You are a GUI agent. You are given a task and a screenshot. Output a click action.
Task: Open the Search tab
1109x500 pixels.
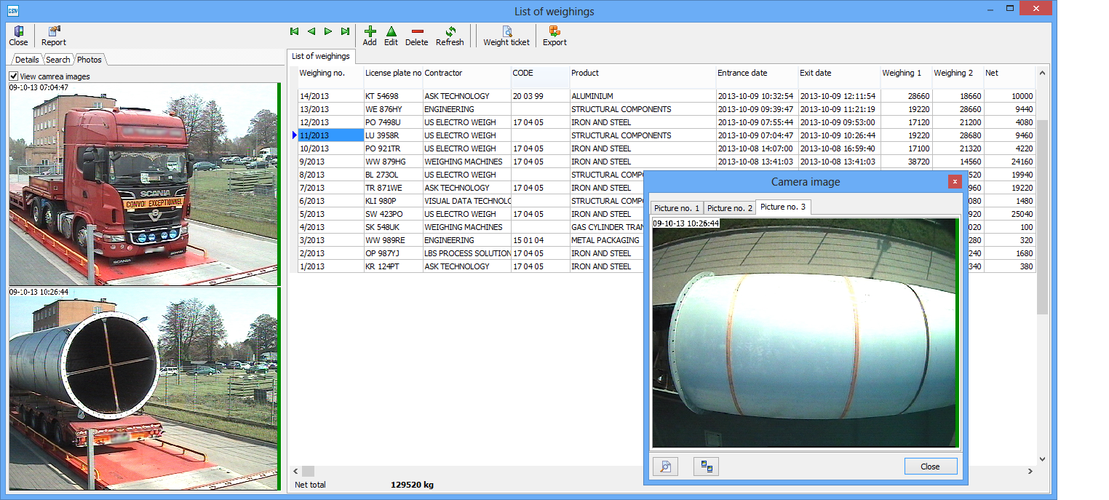pos(58,60)
